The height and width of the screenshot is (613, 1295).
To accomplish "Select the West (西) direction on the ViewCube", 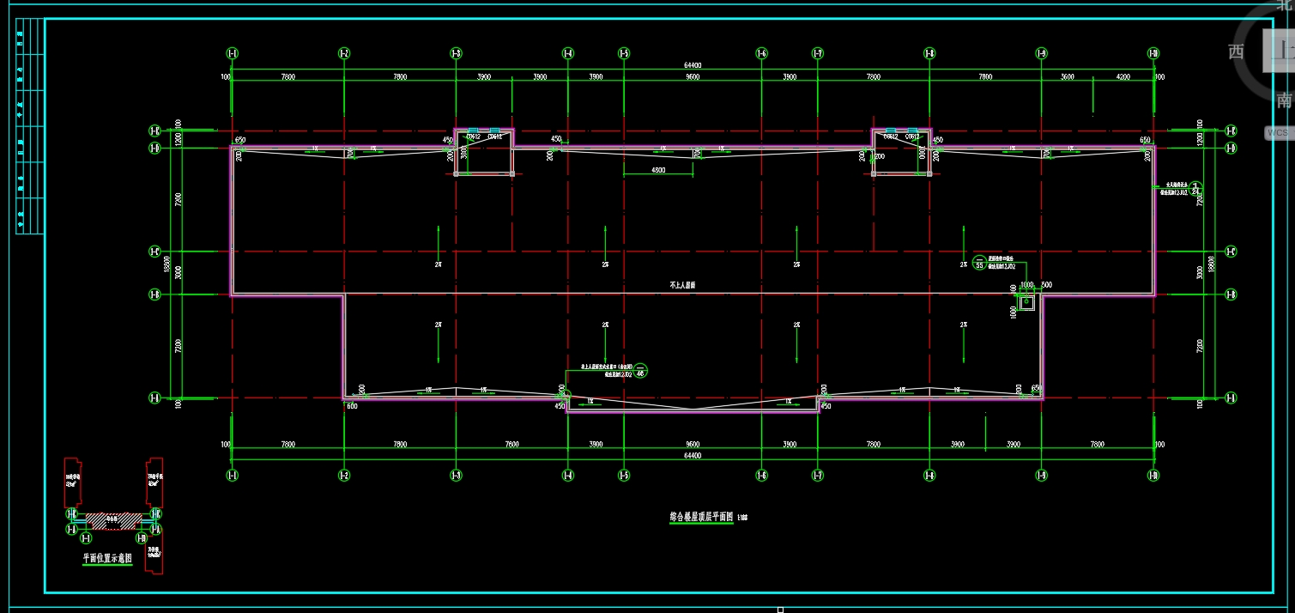I will (1236, 52).
